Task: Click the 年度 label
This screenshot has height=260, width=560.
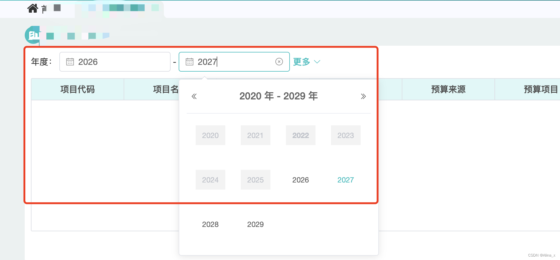Action: (x=41, y=62)
